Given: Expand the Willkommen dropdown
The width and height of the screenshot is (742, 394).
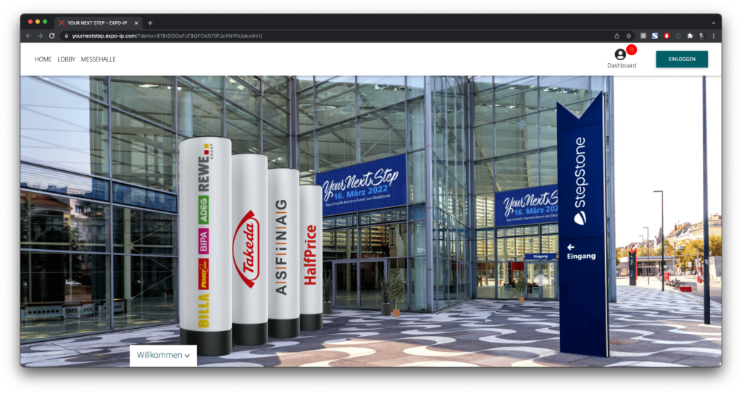Looking at the screenshot, I should tap(163, 355).
